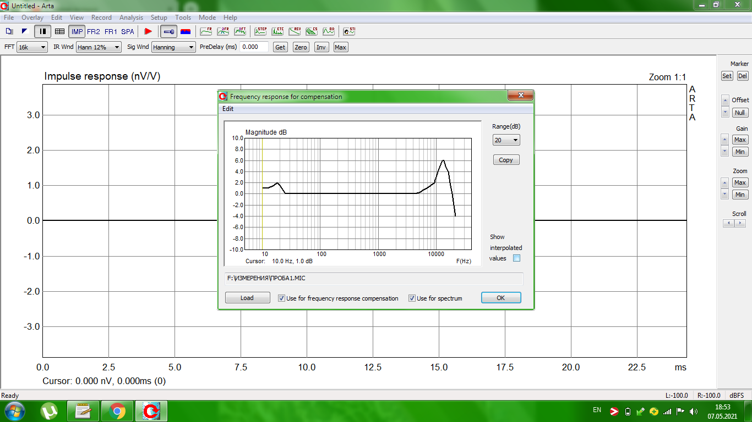Click the PreDelay (ms) input field
Image resolution: width=752 pixels, height=422 pixels.
click(254, 47)
